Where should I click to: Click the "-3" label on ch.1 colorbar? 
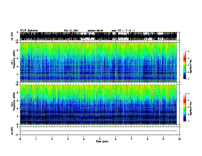188,51
